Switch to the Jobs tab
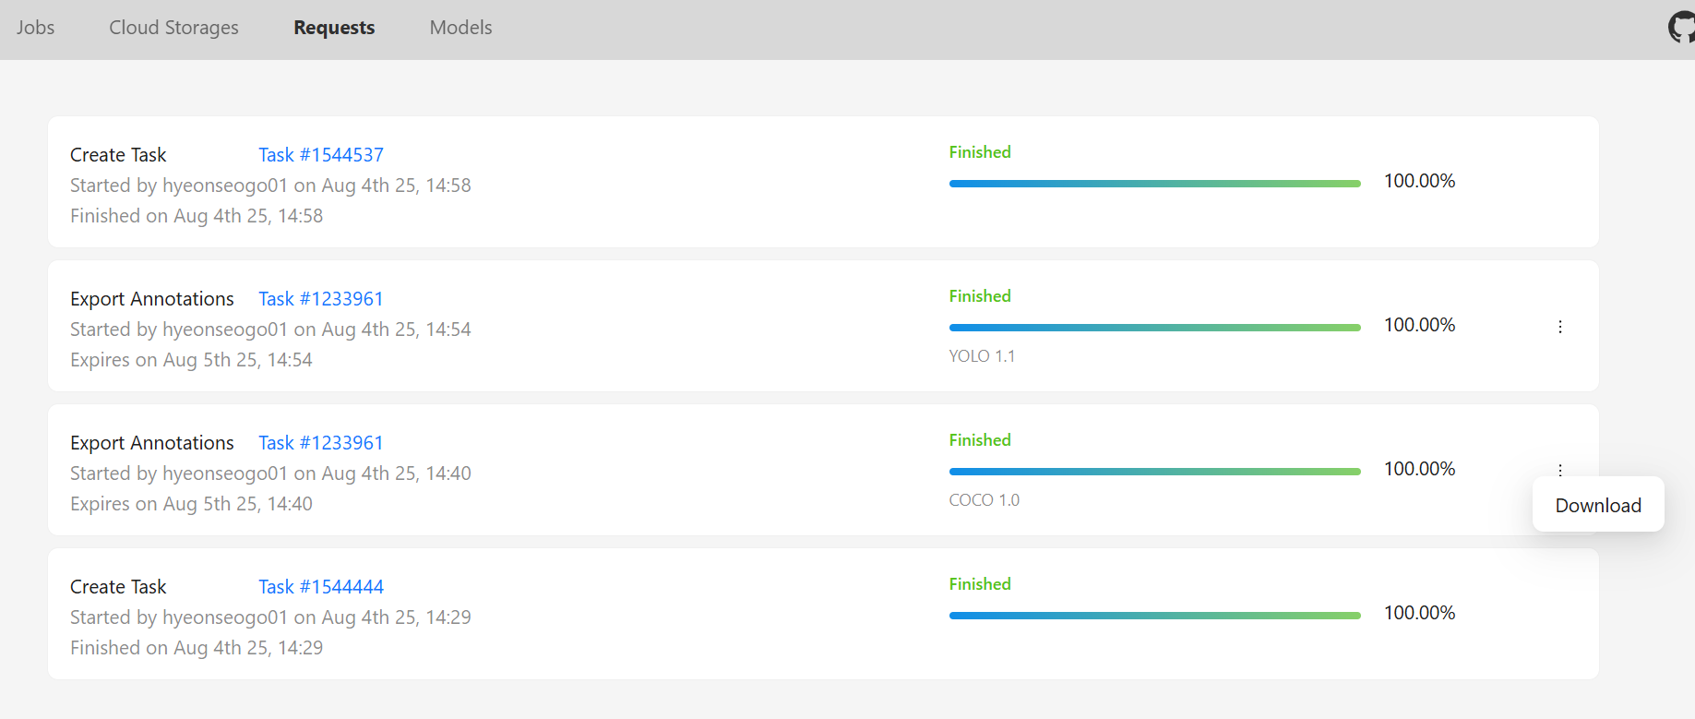 [36, 28]
